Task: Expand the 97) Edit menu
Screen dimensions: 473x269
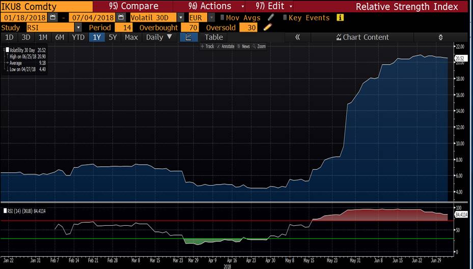Action: [274, 6]
